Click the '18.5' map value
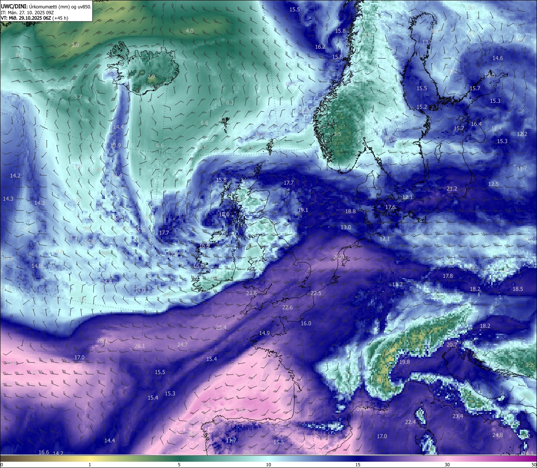Image resolution: width=537 pixels, height=468 pixels. coord(518,289)
